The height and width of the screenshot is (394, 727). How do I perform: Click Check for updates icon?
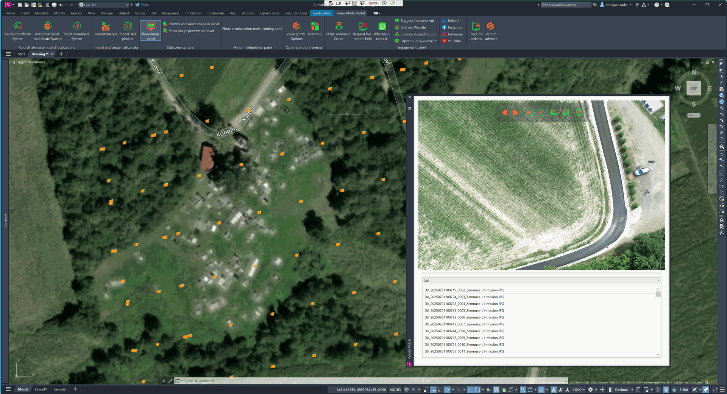point(476,27)
